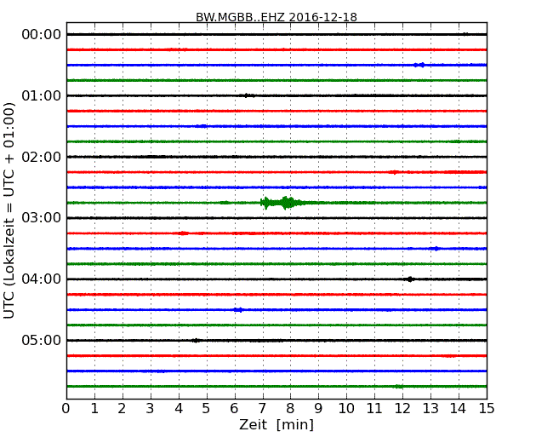Click the y-axis label UTC (Lokalzeit = UTC + 01:00)

(9, 210)
